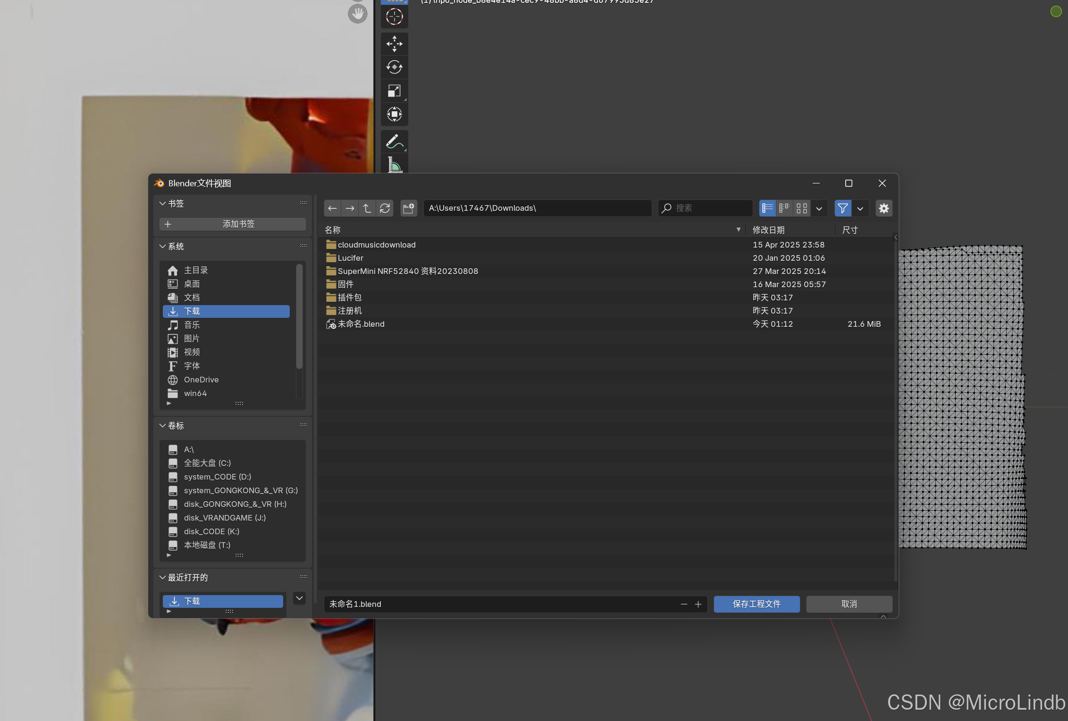Select the Move tool in viewport toolbar
The width and height of the screenshot is (1068, 721).
click(394, 44)
